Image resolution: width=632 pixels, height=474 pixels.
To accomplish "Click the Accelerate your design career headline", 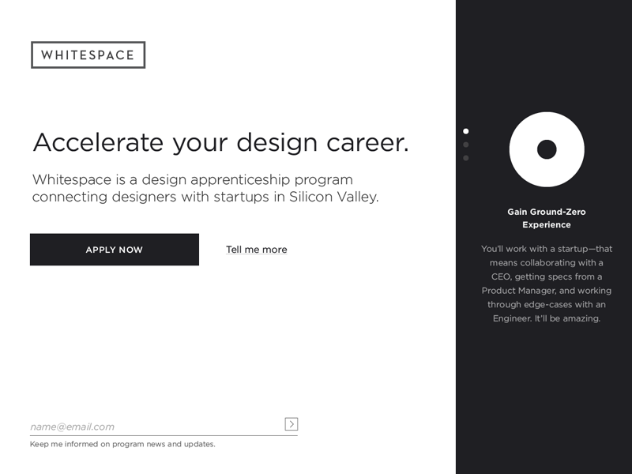I will click(x=220, y=143).
